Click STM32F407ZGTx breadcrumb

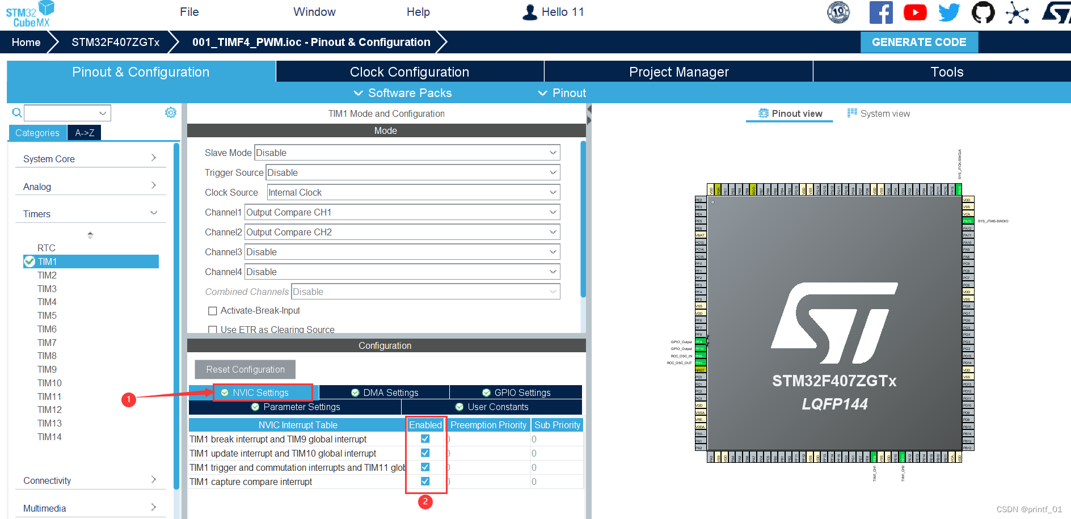tap(115, 42)
